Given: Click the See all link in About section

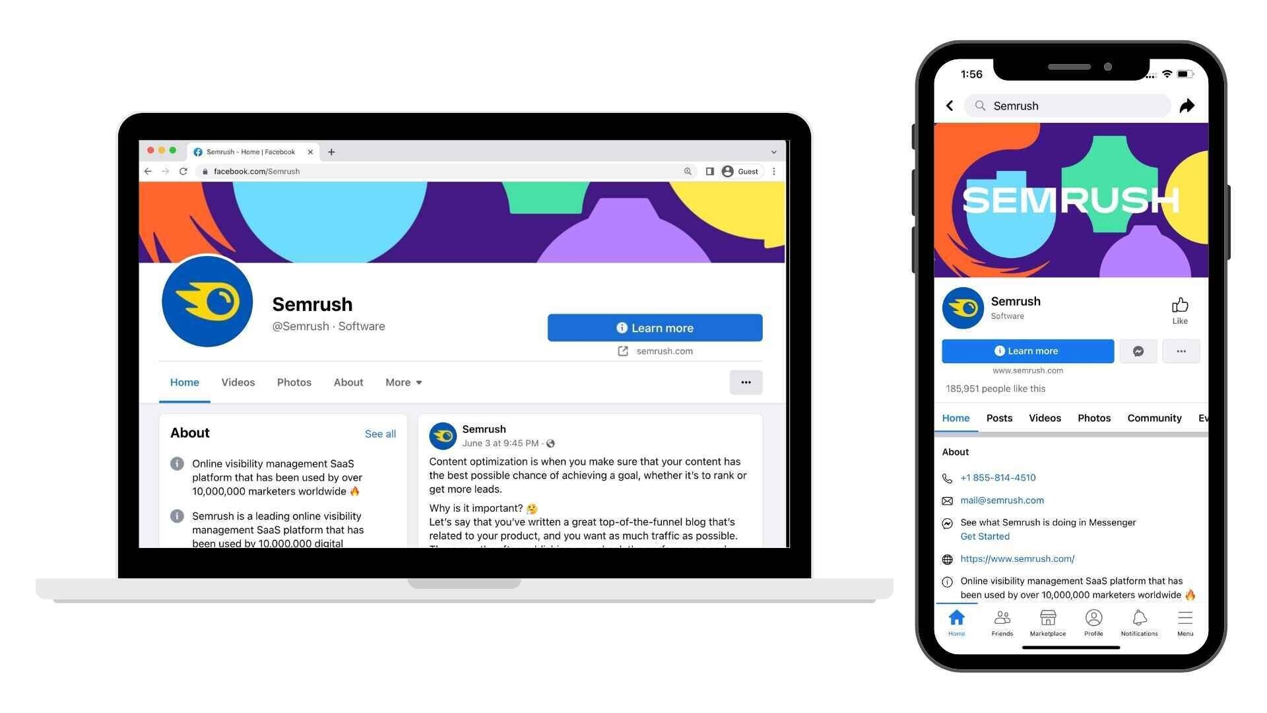Looking at the screenshot, I should point(379,432).
